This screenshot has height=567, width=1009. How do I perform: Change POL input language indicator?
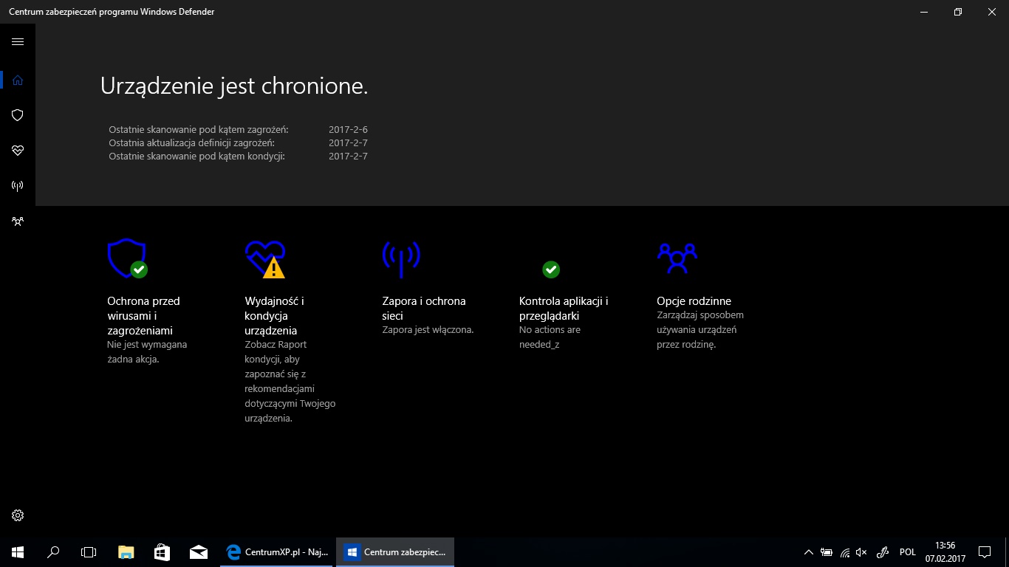[908, 552]
